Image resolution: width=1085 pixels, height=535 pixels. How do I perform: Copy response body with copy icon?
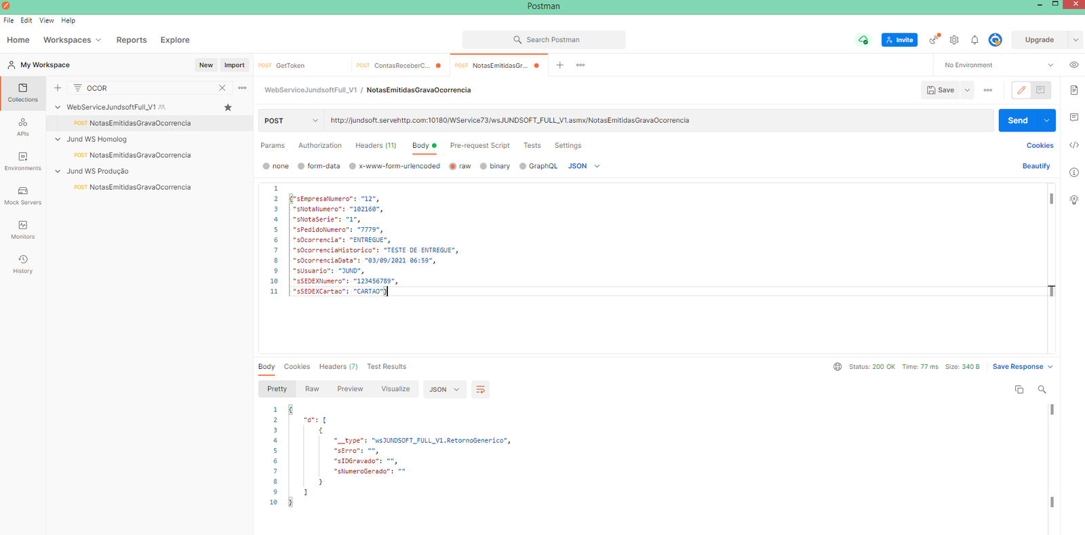(x=1019, y=389)
